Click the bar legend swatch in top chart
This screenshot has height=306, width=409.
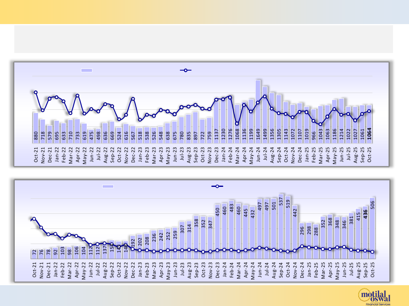tap(87, 70)
